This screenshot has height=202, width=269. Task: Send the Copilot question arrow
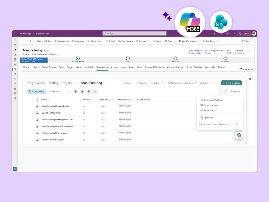[237, 124]
